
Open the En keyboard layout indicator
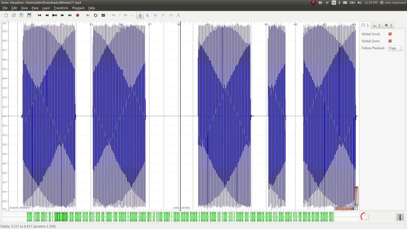[334, 3]
